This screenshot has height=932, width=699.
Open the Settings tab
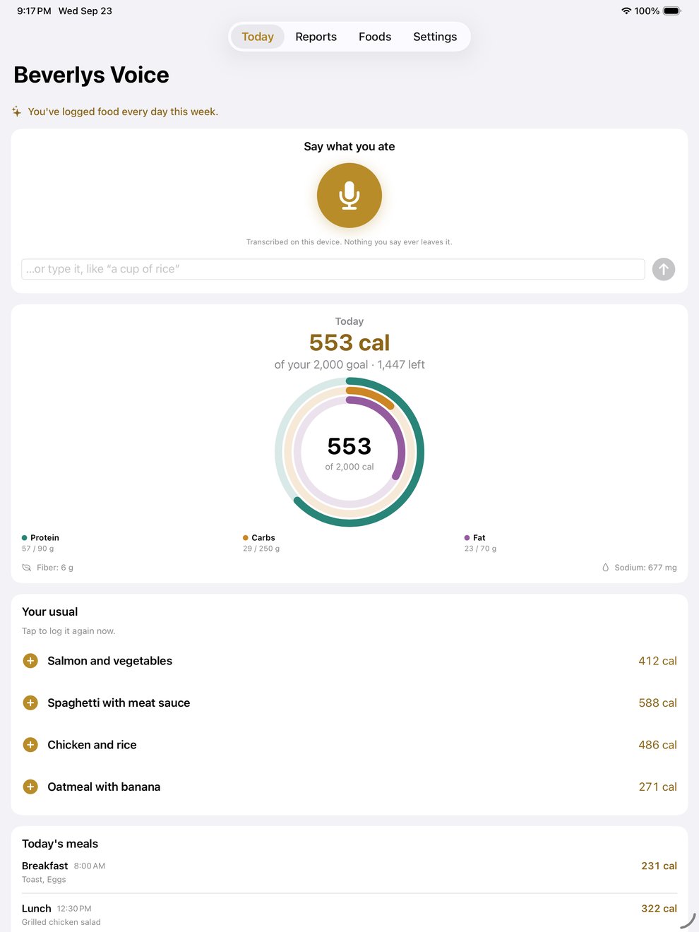coord(435,37)
